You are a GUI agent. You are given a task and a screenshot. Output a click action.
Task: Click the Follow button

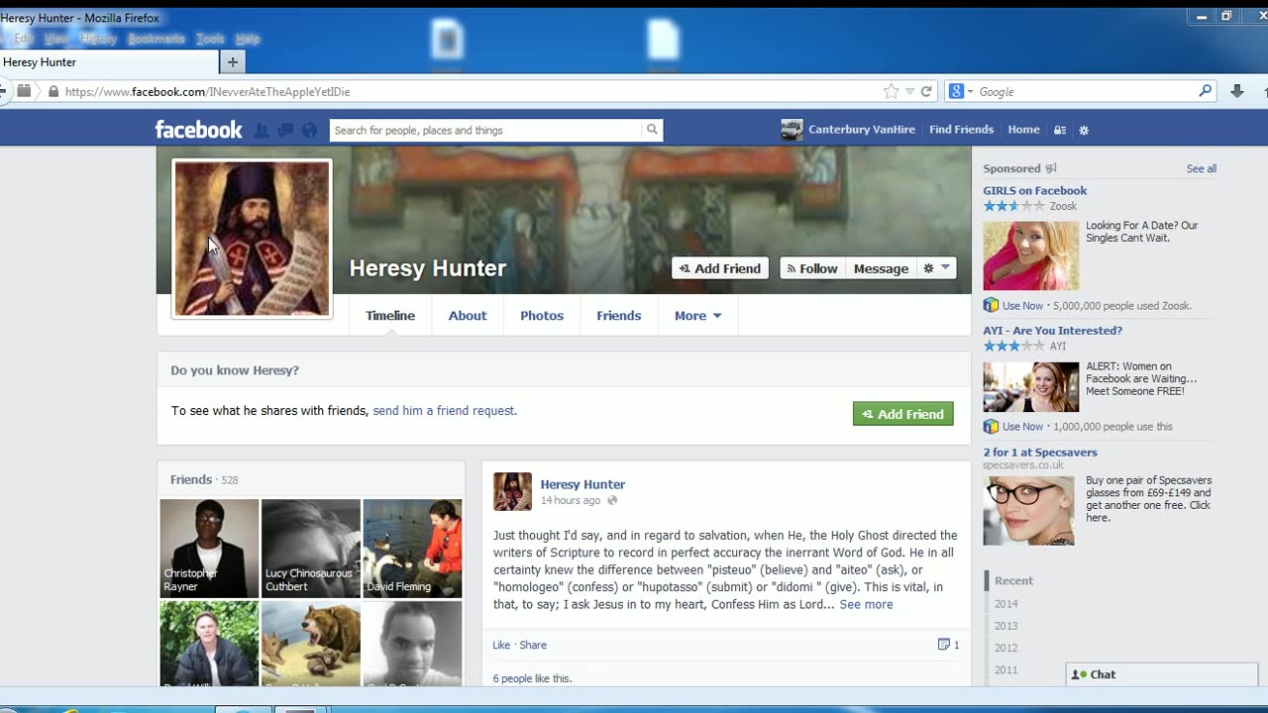point(812,268)
